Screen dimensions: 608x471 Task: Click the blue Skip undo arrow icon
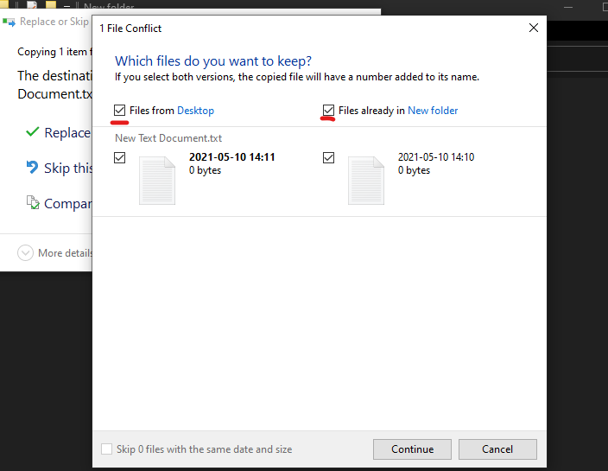(32, 167)
